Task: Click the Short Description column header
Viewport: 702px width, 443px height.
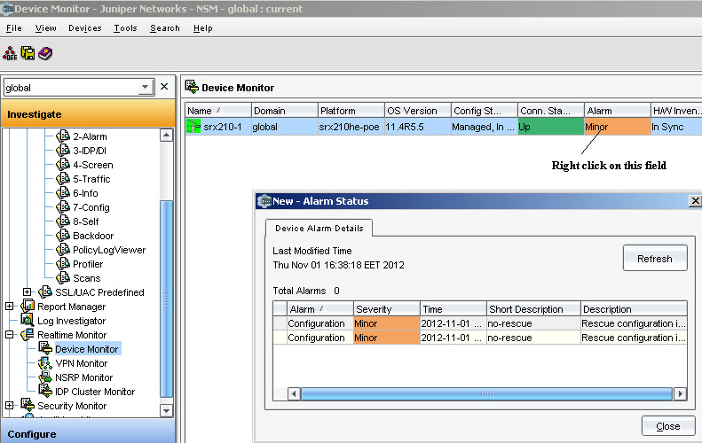Action: [x=533, y=309]
